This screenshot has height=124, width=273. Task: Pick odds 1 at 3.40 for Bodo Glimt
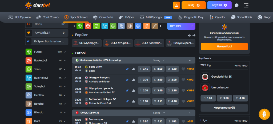pos(144,69)
